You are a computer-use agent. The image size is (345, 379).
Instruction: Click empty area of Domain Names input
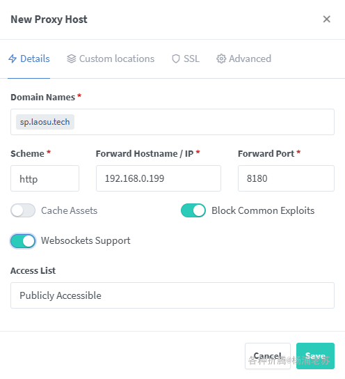pyautogui.click(x=204, y=122)
